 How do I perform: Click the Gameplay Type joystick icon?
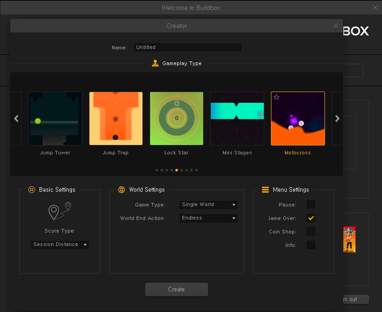155,63
